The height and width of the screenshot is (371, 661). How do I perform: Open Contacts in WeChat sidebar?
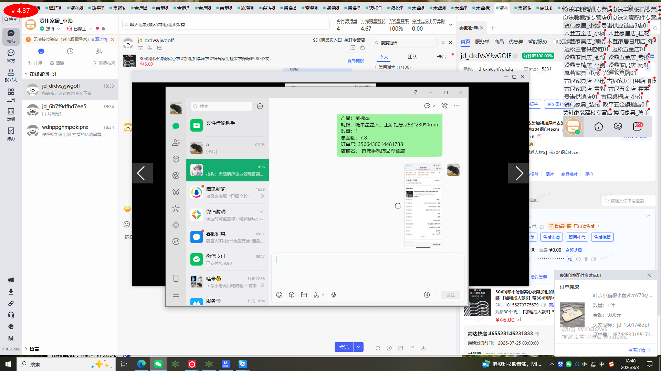pyautogui.click(x=176, y=143)
